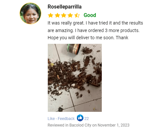The image size is (162, 137).
Task: Open Roselleparrilla's profile picture
Action: tap(30, 13)
